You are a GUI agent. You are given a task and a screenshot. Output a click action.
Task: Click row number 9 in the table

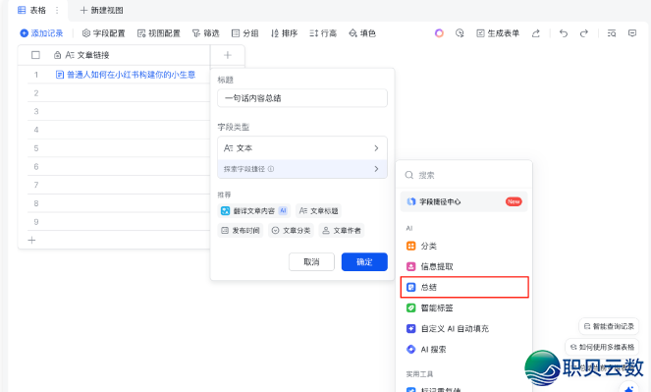click(36, 222)
